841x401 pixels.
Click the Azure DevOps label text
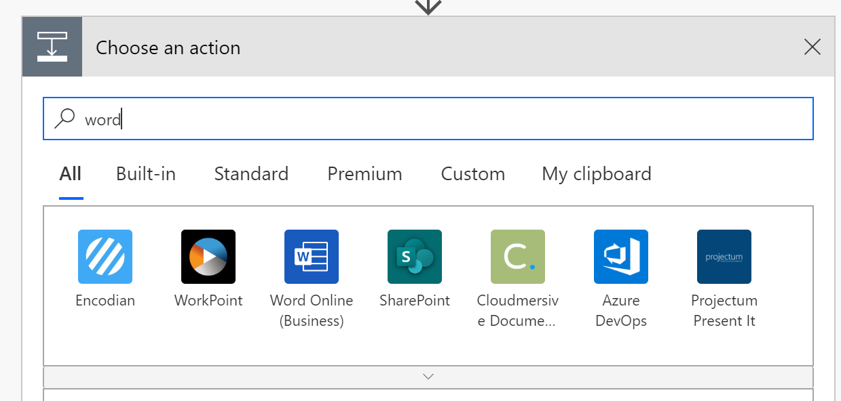pos(621,311)
